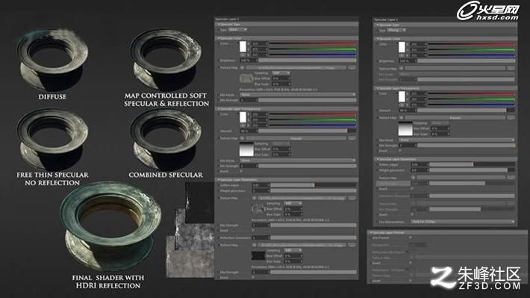
Task: Click the small texture preview thumbnail under left Specular Color
Action: pos(246,79)
